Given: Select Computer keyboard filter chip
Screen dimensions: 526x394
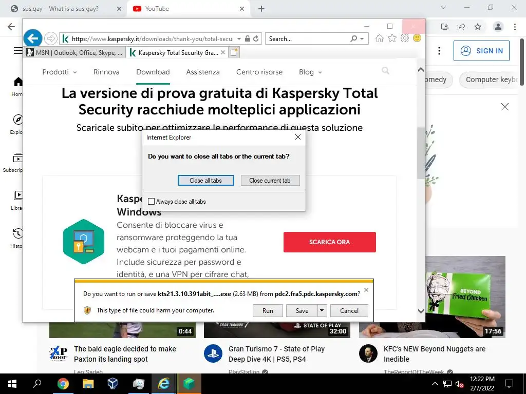Looking at the screenshot, I should click(x=490, y=80).
